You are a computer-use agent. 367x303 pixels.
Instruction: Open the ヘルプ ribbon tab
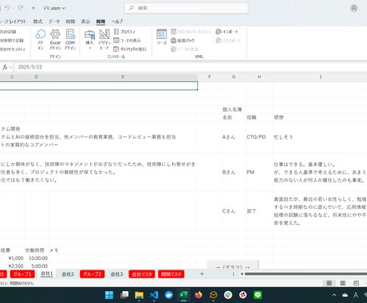coord(117,22)
